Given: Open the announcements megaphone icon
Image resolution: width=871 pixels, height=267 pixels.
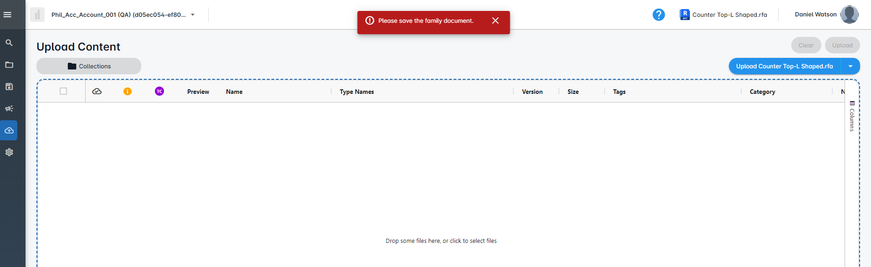Looking at the screenshot, I should click(9, 108).
